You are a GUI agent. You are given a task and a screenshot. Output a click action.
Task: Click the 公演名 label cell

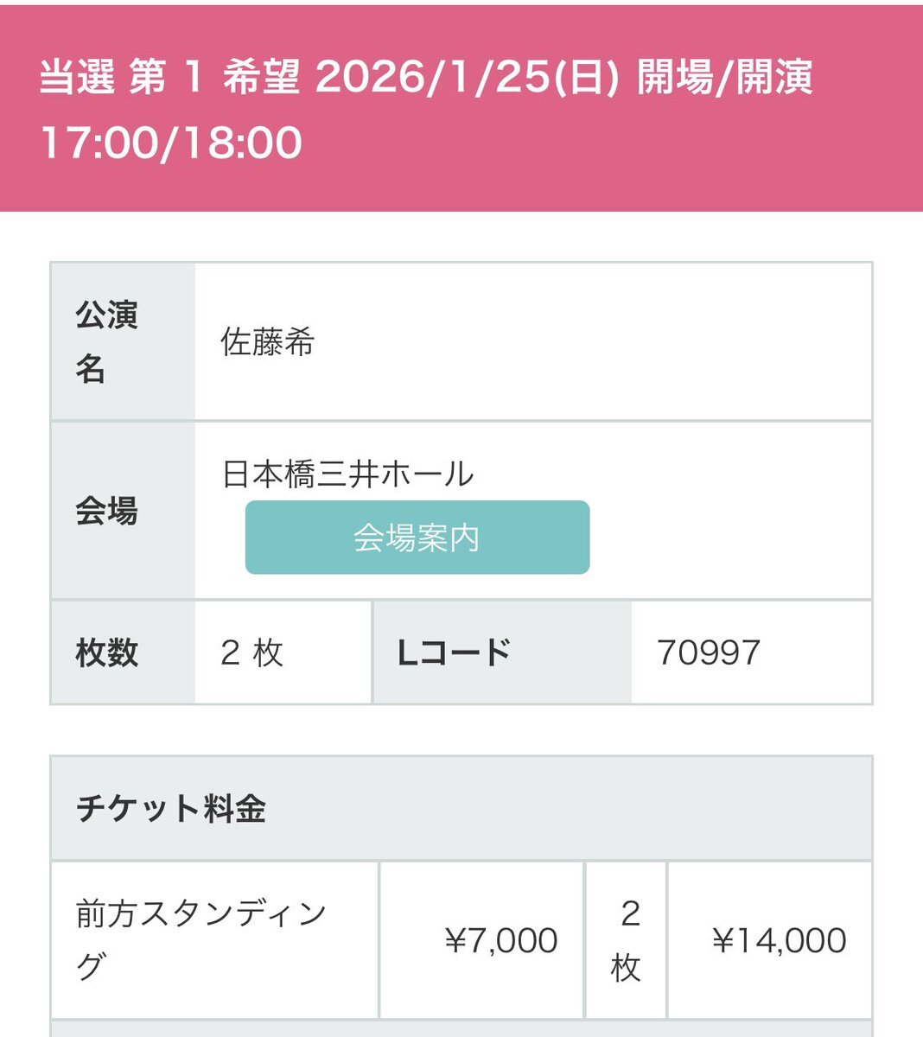point(107,342)
